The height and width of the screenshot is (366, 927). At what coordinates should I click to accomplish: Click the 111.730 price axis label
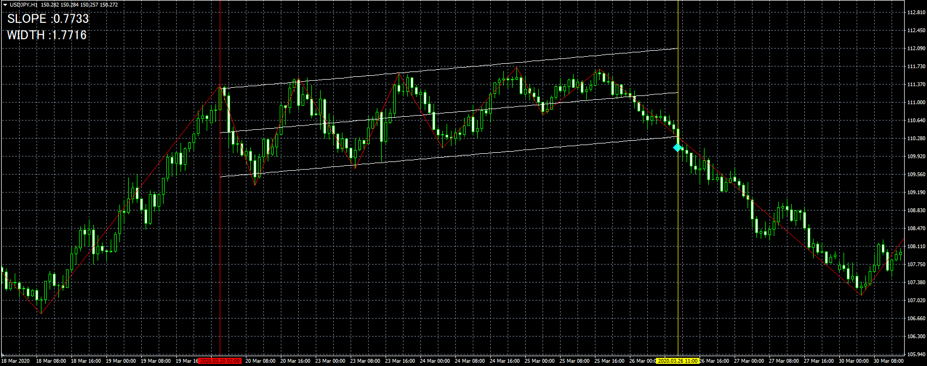[916, 67]
